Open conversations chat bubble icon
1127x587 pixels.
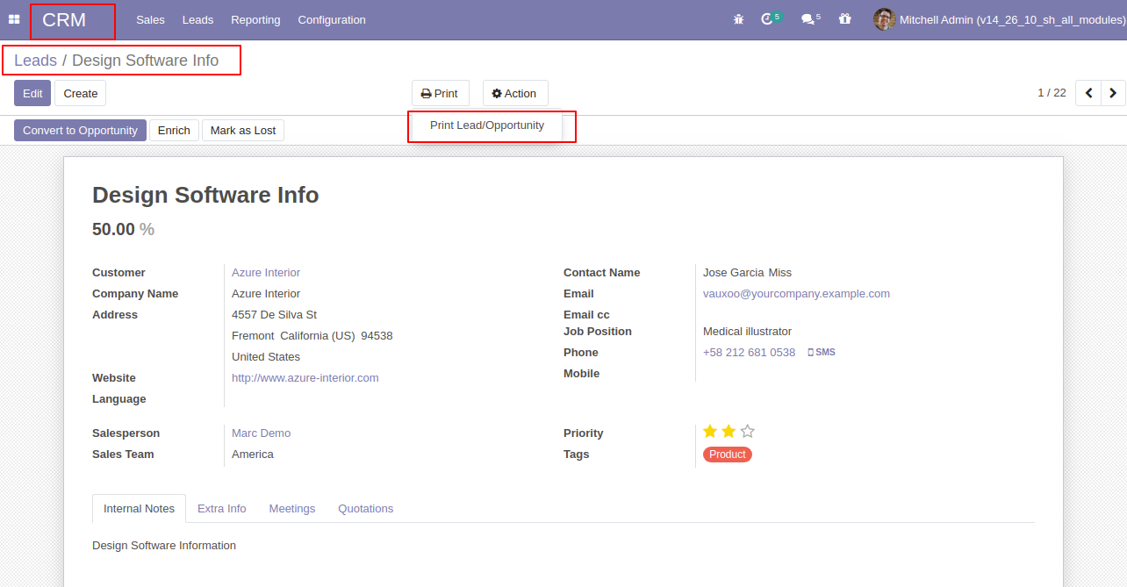[x=810, y=18]
